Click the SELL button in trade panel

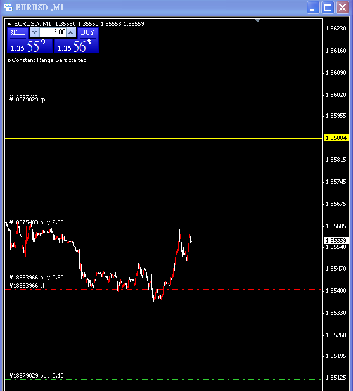pos(17,33)
